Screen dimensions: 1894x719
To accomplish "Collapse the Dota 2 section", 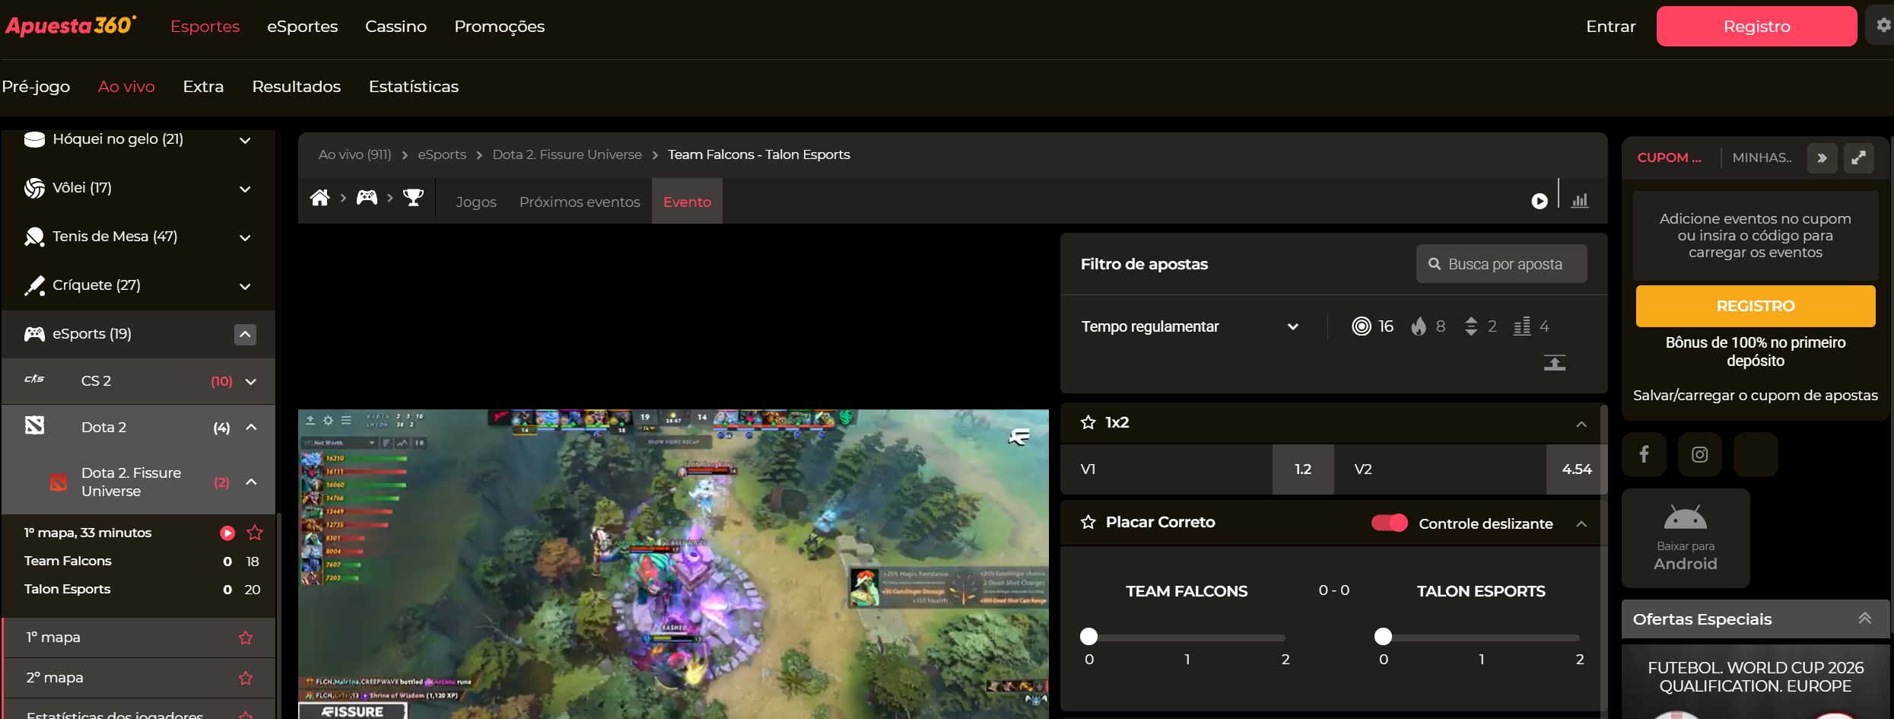I will [251, 427].
